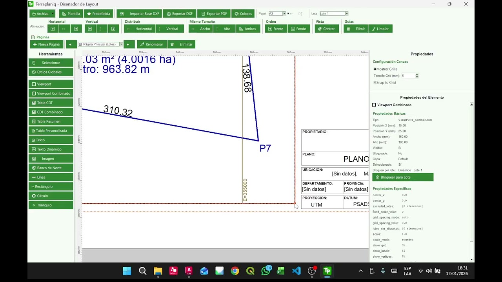Match element height with Alto

[224, 29]
